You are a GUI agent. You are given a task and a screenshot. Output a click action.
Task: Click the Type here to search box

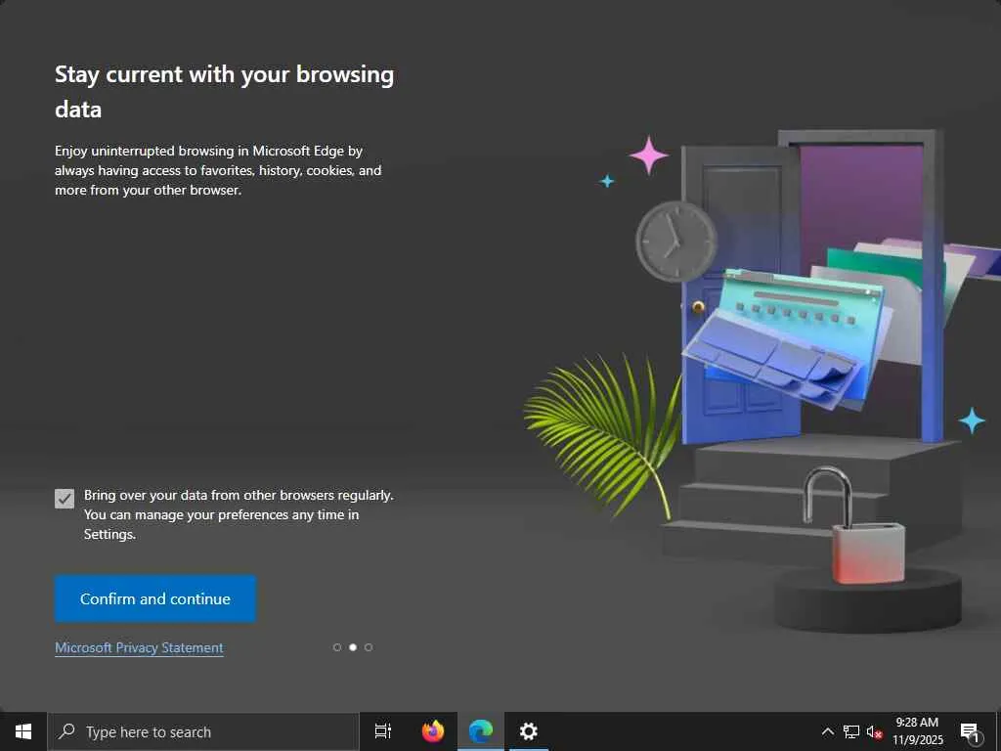point(203,731)
